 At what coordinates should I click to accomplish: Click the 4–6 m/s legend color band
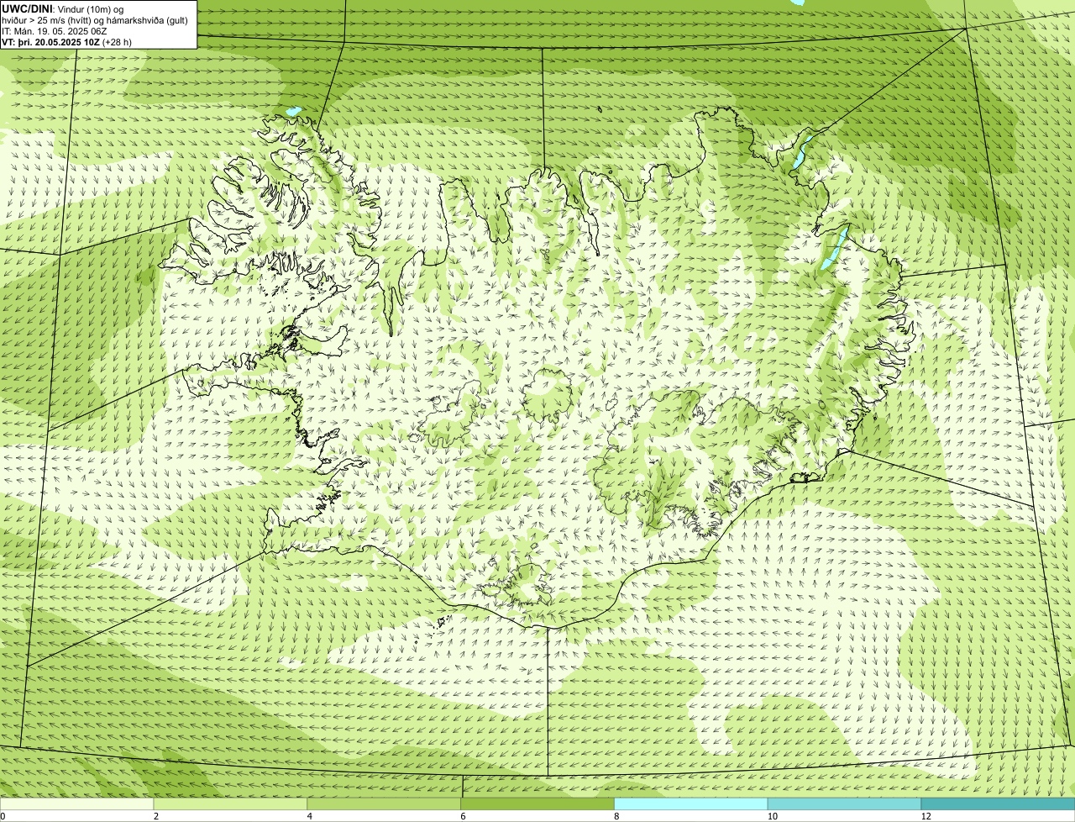click(x=384, y=804)
